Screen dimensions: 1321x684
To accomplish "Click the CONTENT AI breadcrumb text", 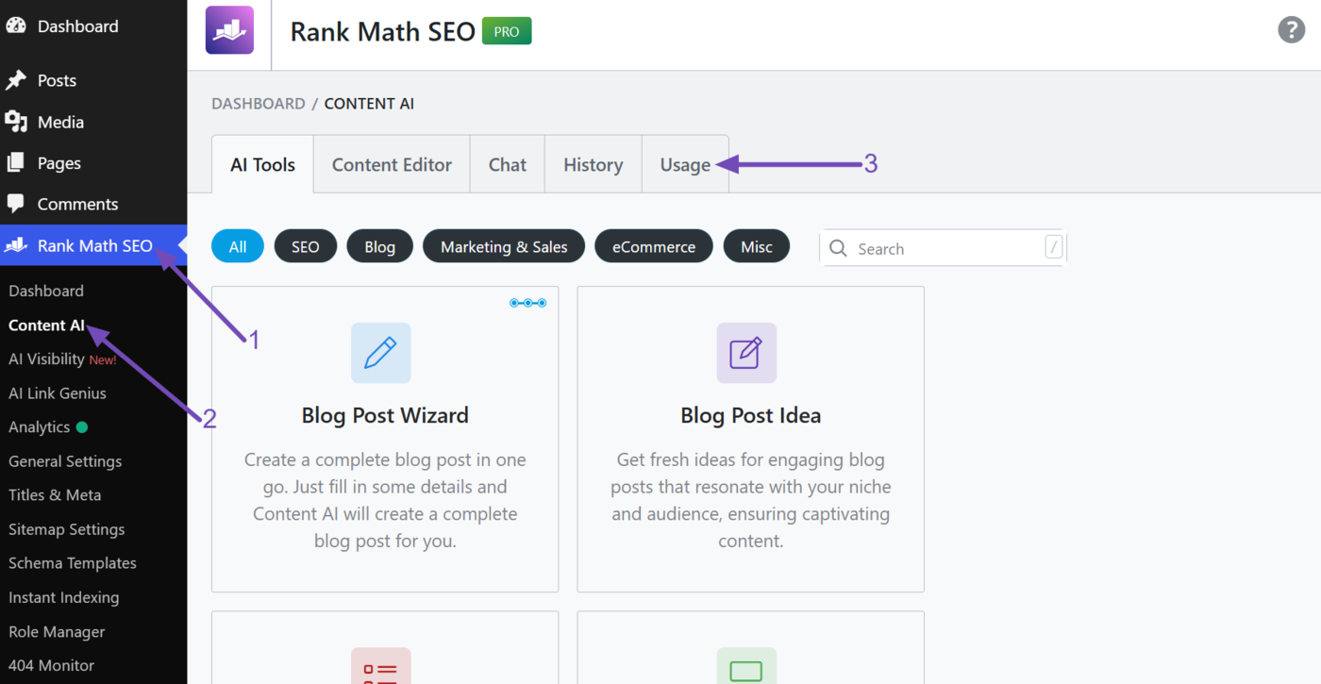I will pos(369,104).
